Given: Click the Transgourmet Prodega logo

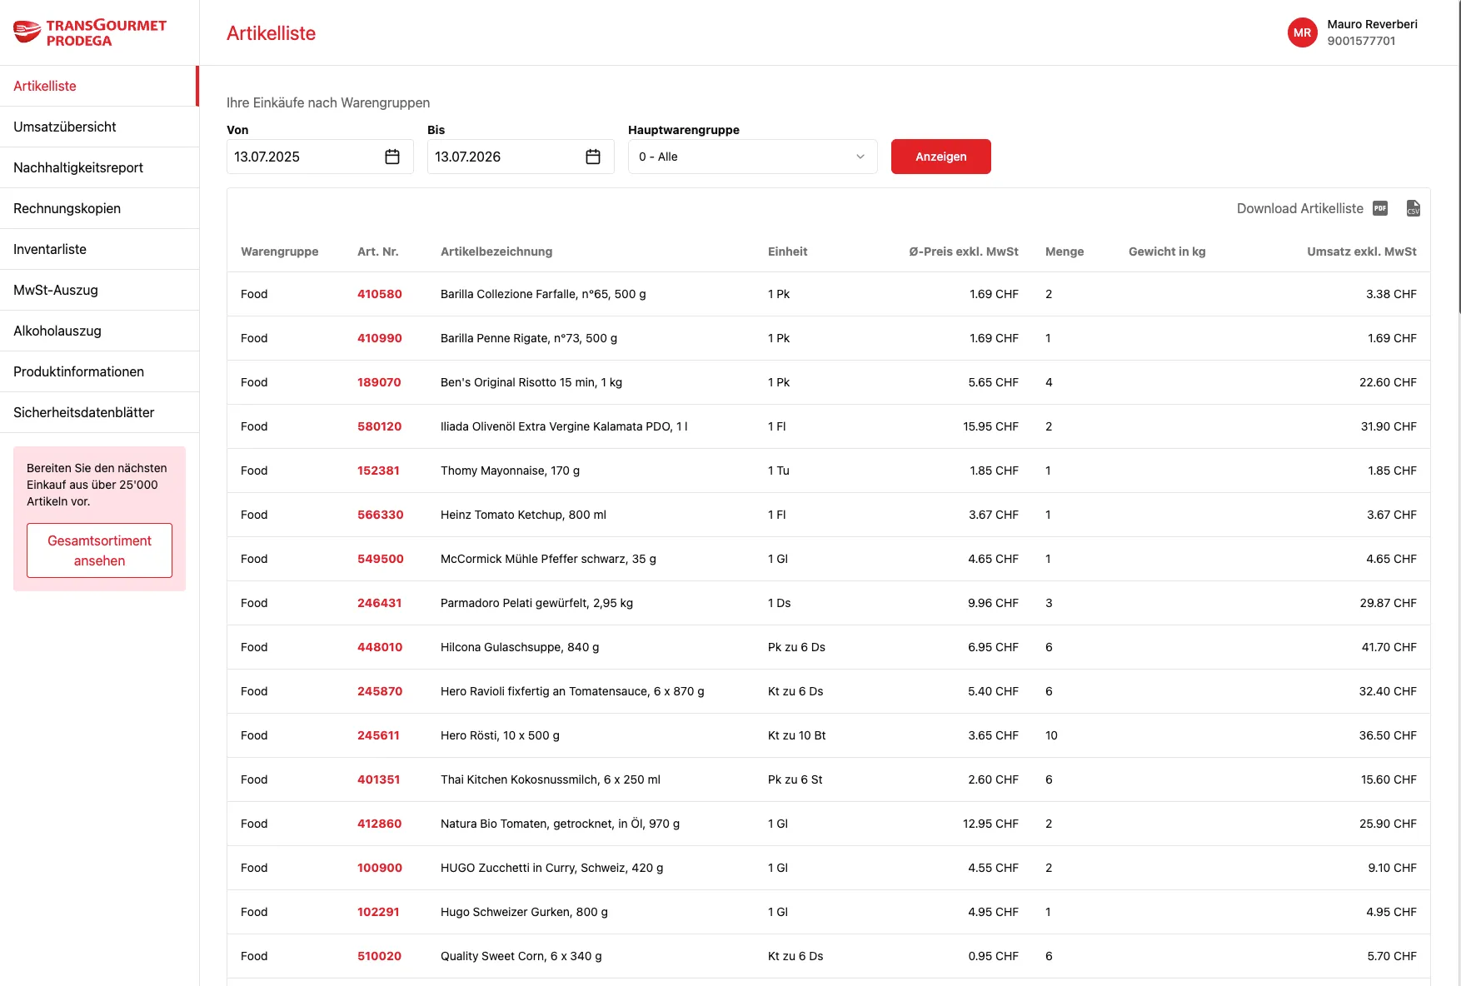Looking at the screenshot, I should pos(90,32).
